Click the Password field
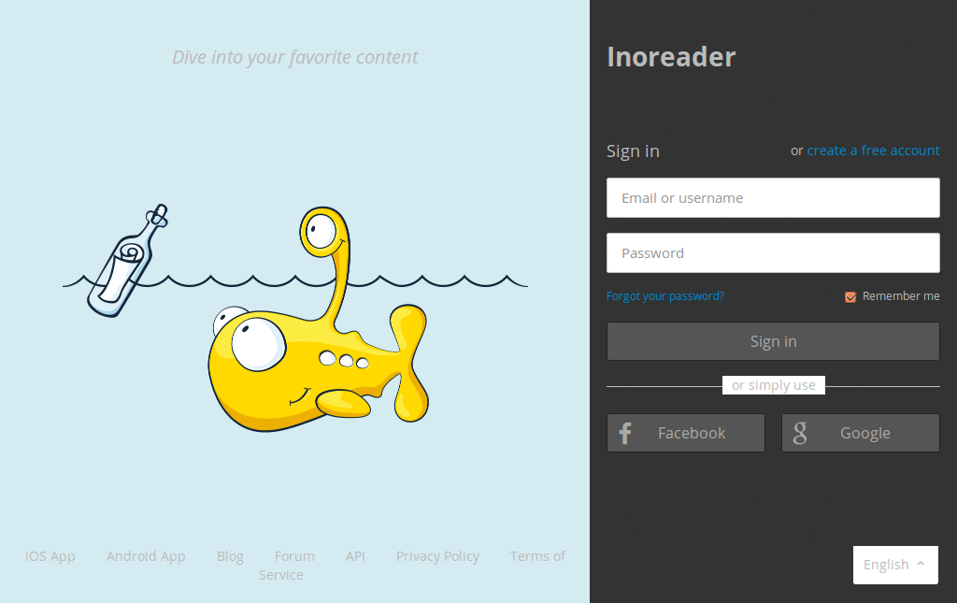This screenshot has width=957, height=603. 773,252
